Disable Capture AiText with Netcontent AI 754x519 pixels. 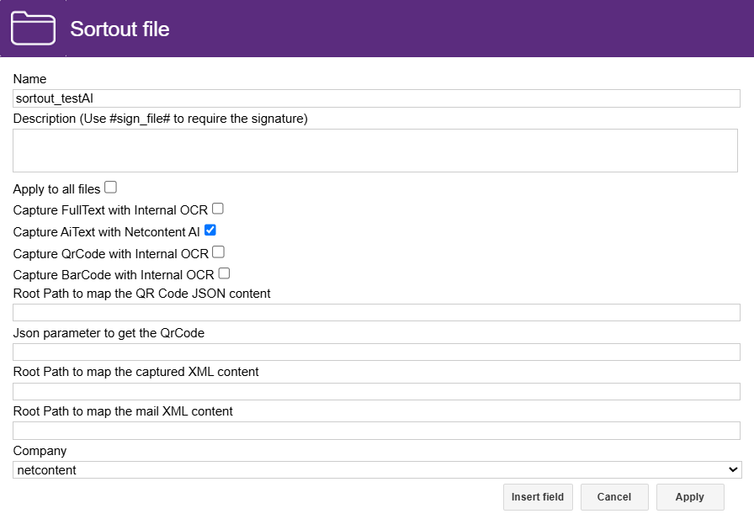point(210,230)
